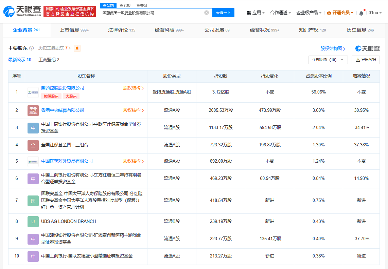Click the download icon on 导出数据 button
The height and width of the screenshot is (269, 388).
click(357, 59)
